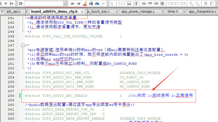218x122 pixels.
Task: Click line number 253 in margin
Action: [x=11, y=73]
